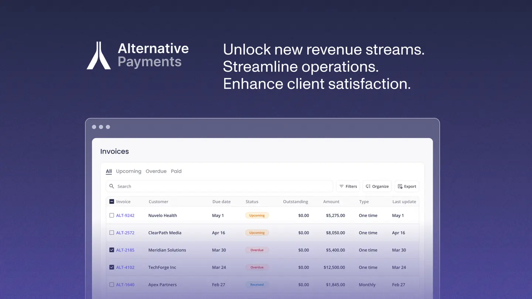Uncheck the box for invoice ALT-2185
Viewport: 532px width, 299px height.
click(x=112, y=250)
